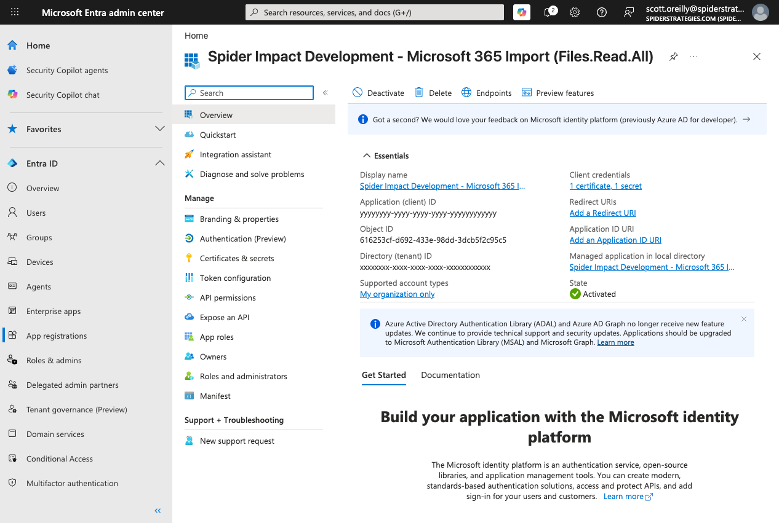This screenshot has width=779, height=523.
Task: Click the 1 certificate, 1 secret link
Action: 605,186
